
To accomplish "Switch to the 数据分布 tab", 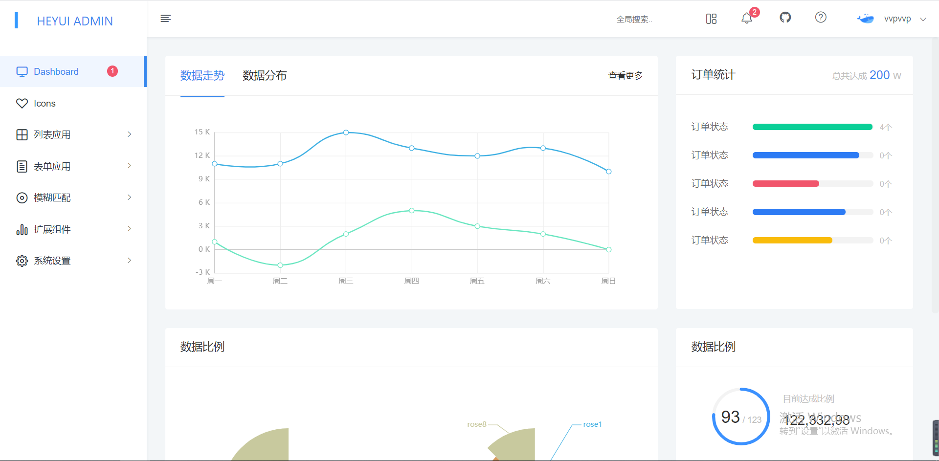I will pyautogui.click(x=265, y=76).
